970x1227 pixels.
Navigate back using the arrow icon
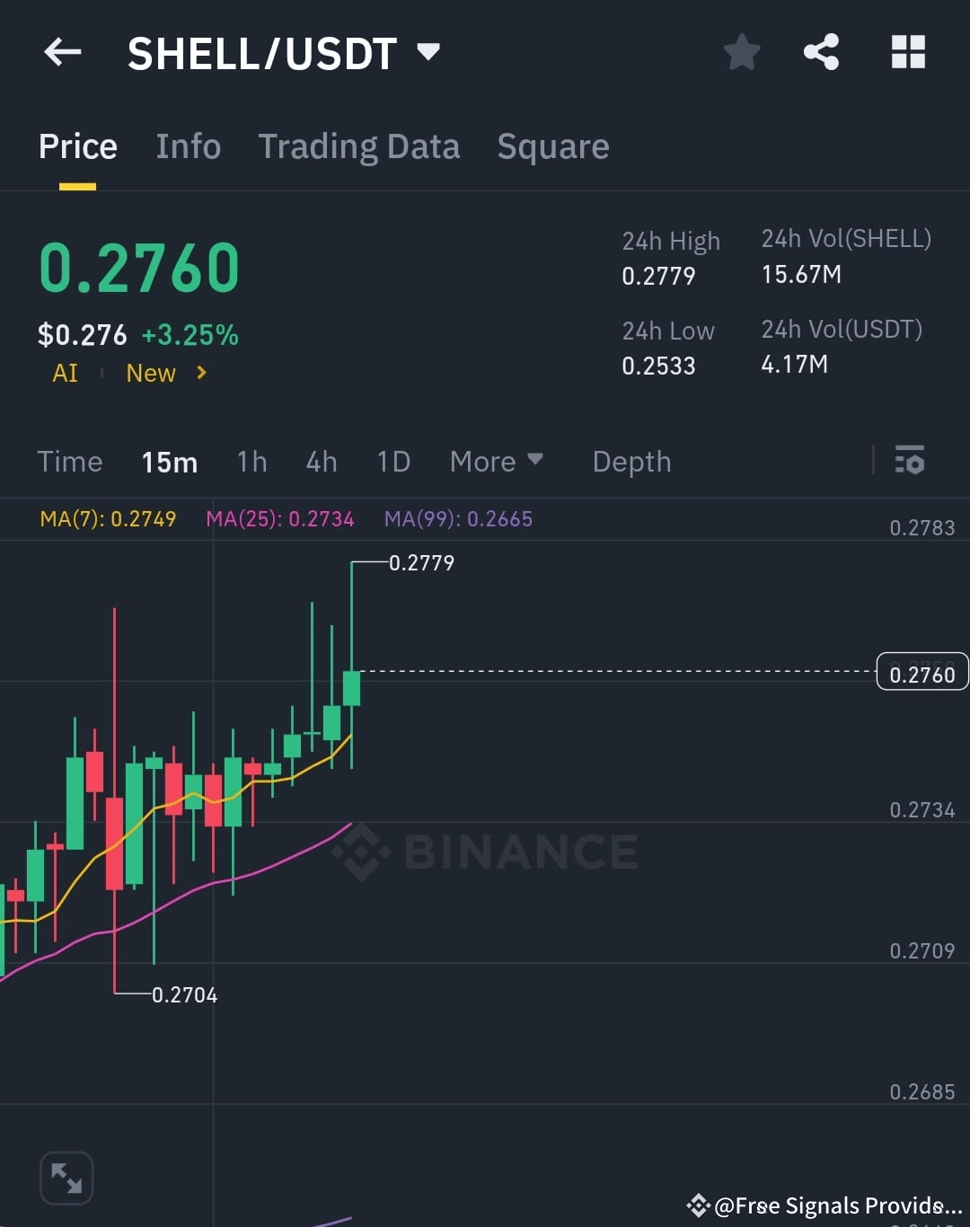[61, 51]
